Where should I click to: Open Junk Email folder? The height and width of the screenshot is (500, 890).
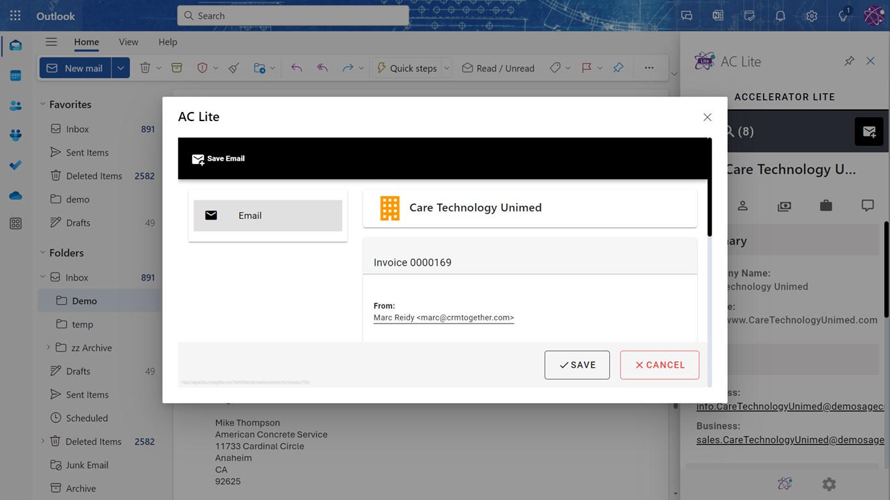(x=98, y=465)
